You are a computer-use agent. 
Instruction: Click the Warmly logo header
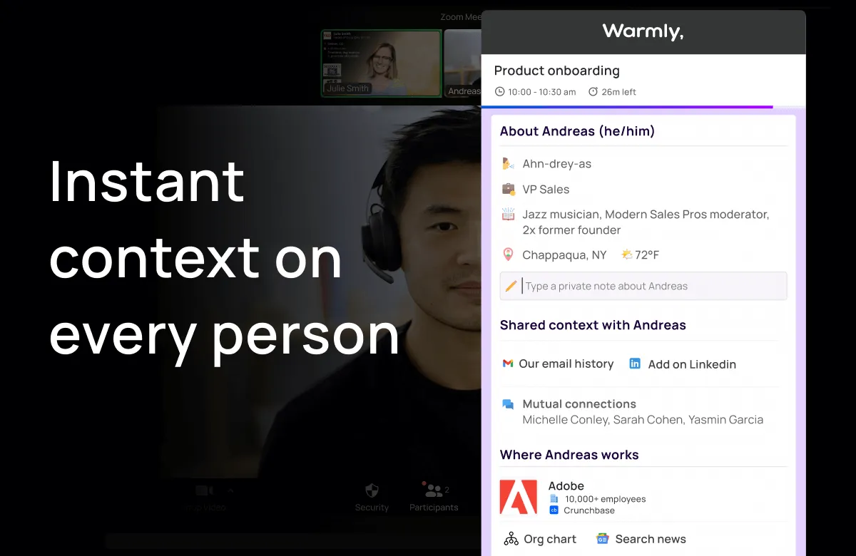tap(643, 31)
